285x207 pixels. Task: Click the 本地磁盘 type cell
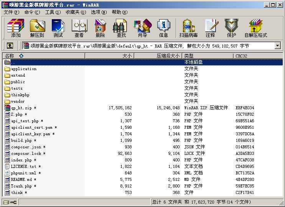pos(193,62)
